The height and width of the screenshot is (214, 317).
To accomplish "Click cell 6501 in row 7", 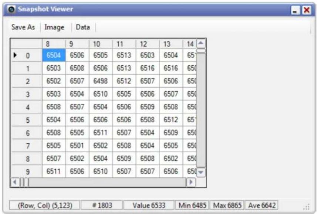I will [77, 146].
